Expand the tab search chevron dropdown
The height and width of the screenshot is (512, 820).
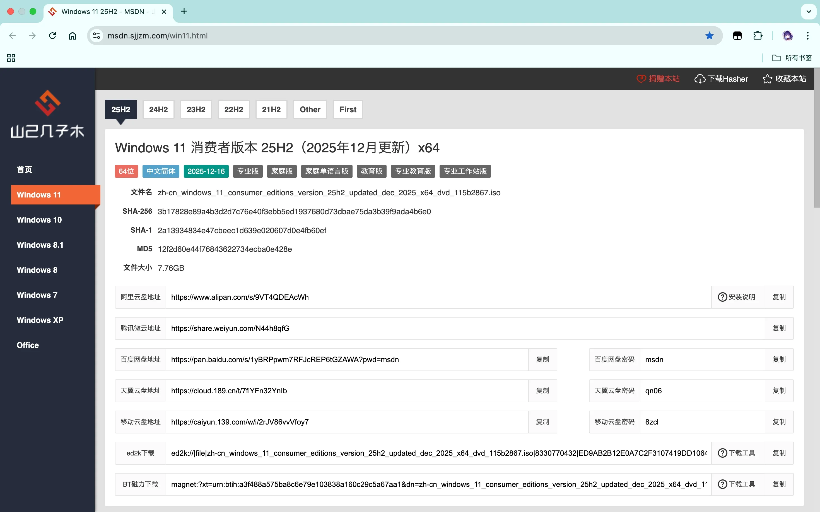pos(809,11)
